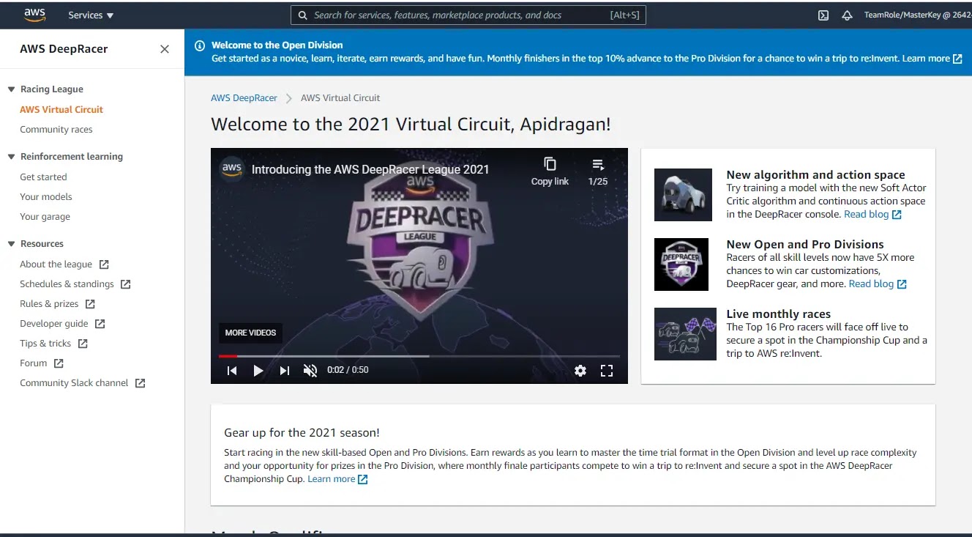Open the notifications bell icon
The height and width of the screenshot is (537, 972).
848,15
